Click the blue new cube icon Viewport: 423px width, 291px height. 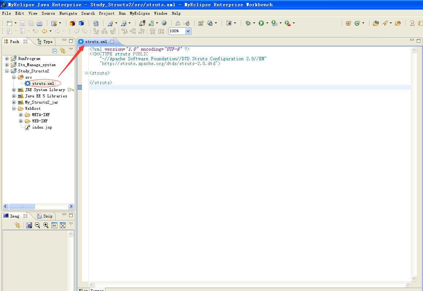point(81,23)
